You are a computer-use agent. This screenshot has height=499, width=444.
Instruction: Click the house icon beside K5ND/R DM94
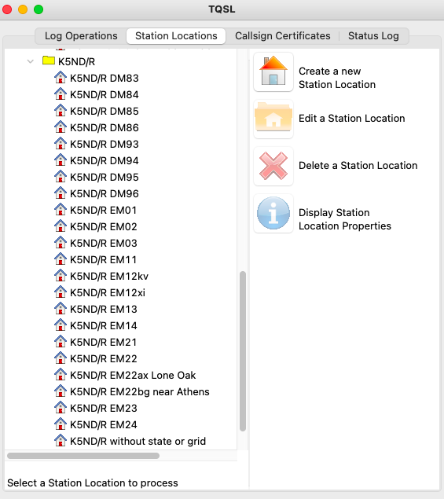pos(61,161)
